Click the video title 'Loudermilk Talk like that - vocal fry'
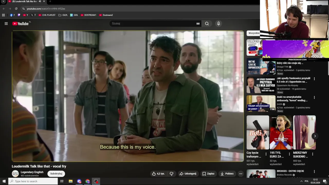The width and height of the screenshot is (329, 185). (x=39, y=166)
